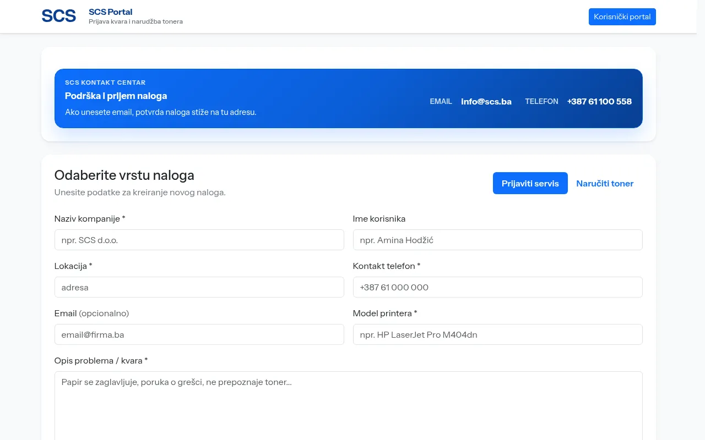Click the 'Lokacija *' label
The height and width of the screenshot is (440, 705).
73,266
